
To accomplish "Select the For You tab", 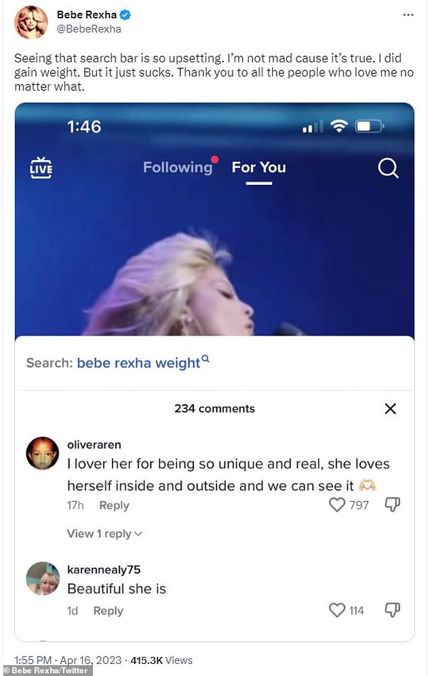I will (258, 167).
